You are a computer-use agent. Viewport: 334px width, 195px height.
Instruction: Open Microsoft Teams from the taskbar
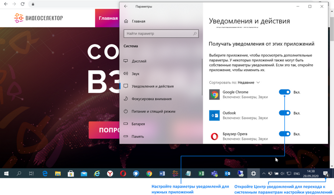[214, 174]
